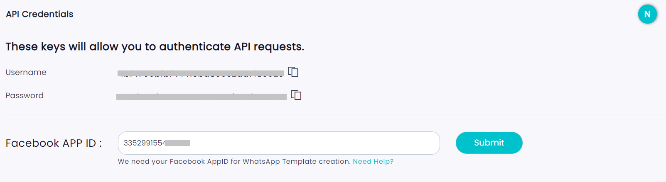Click the masked Username value
The image size is (666, 182).
coord(200,73)
